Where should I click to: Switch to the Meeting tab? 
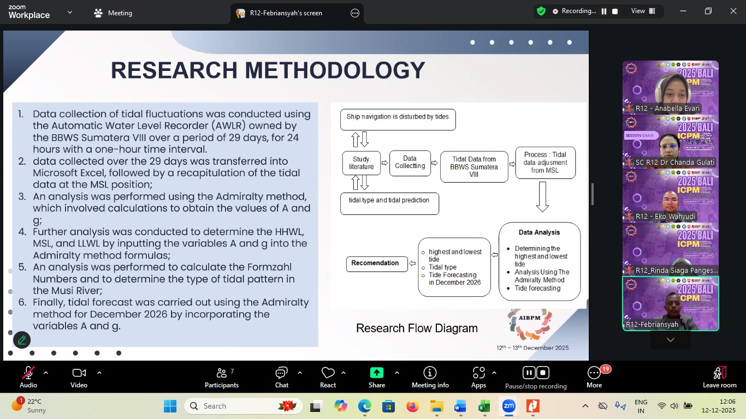coord(113,13)
